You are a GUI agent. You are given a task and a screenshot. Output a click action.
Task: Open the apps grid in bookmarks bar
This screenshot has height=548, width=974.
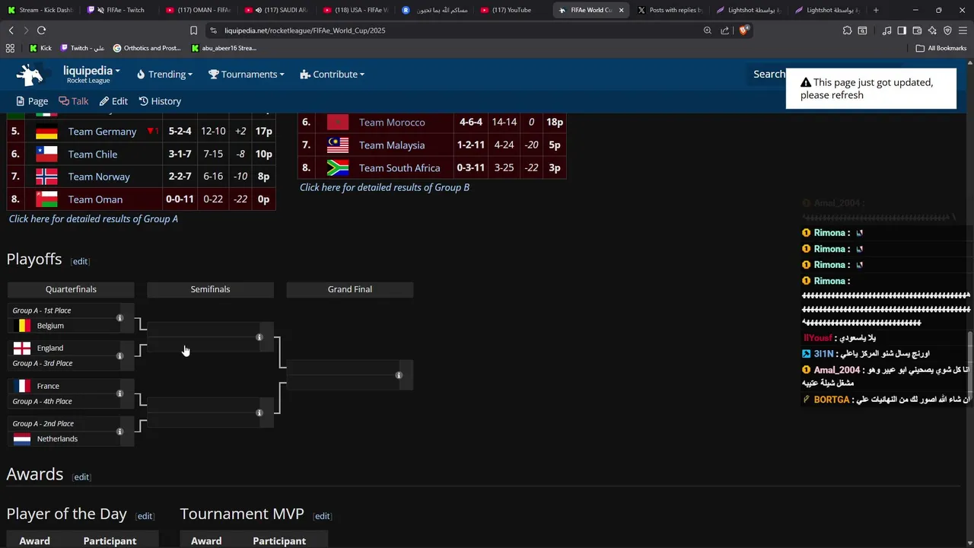[10, 48]
